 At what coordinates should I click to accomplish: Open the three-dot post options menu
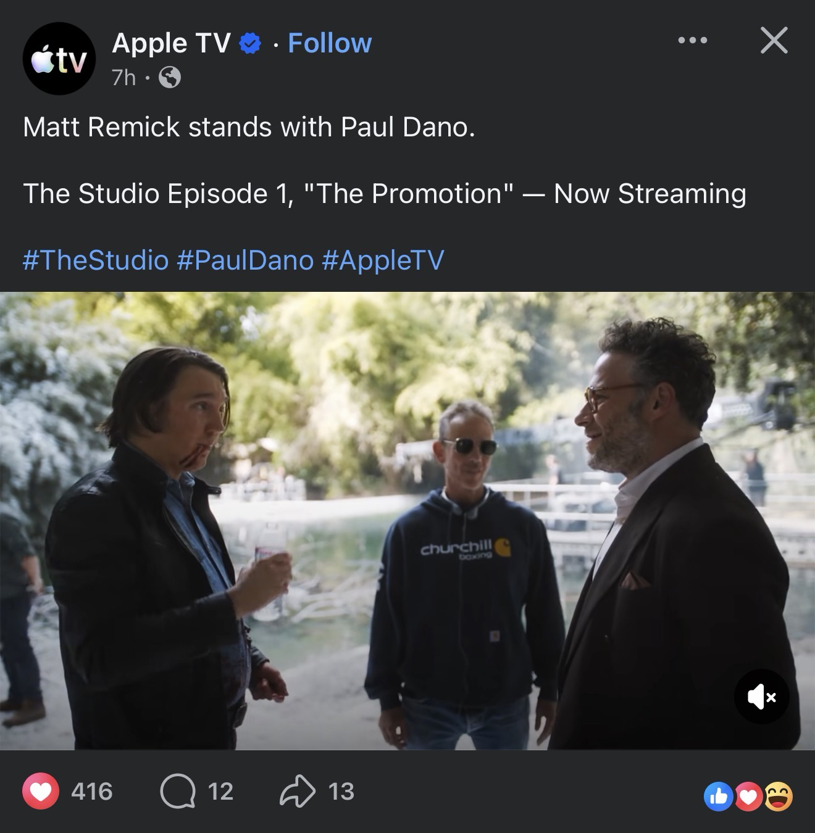[x=692, y=40]
